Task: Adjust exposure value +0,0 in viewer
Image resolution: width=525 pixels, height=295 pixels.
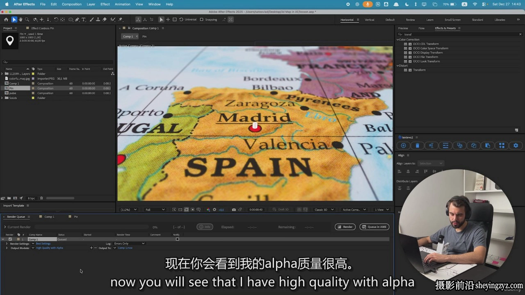Action: point(221,209)
